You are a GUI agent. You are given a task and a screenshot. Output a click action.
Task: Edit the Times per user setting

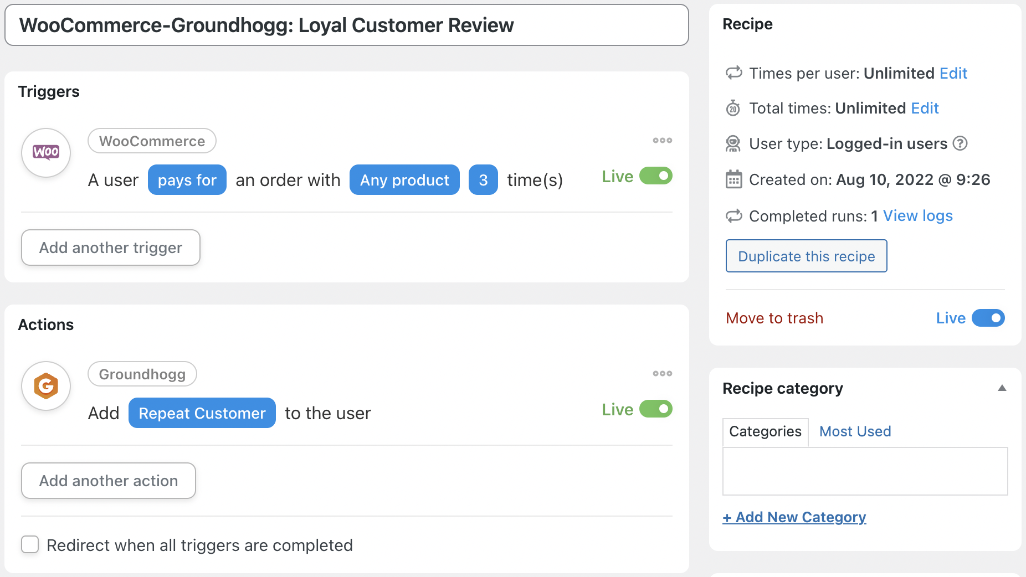pos(953,73)
